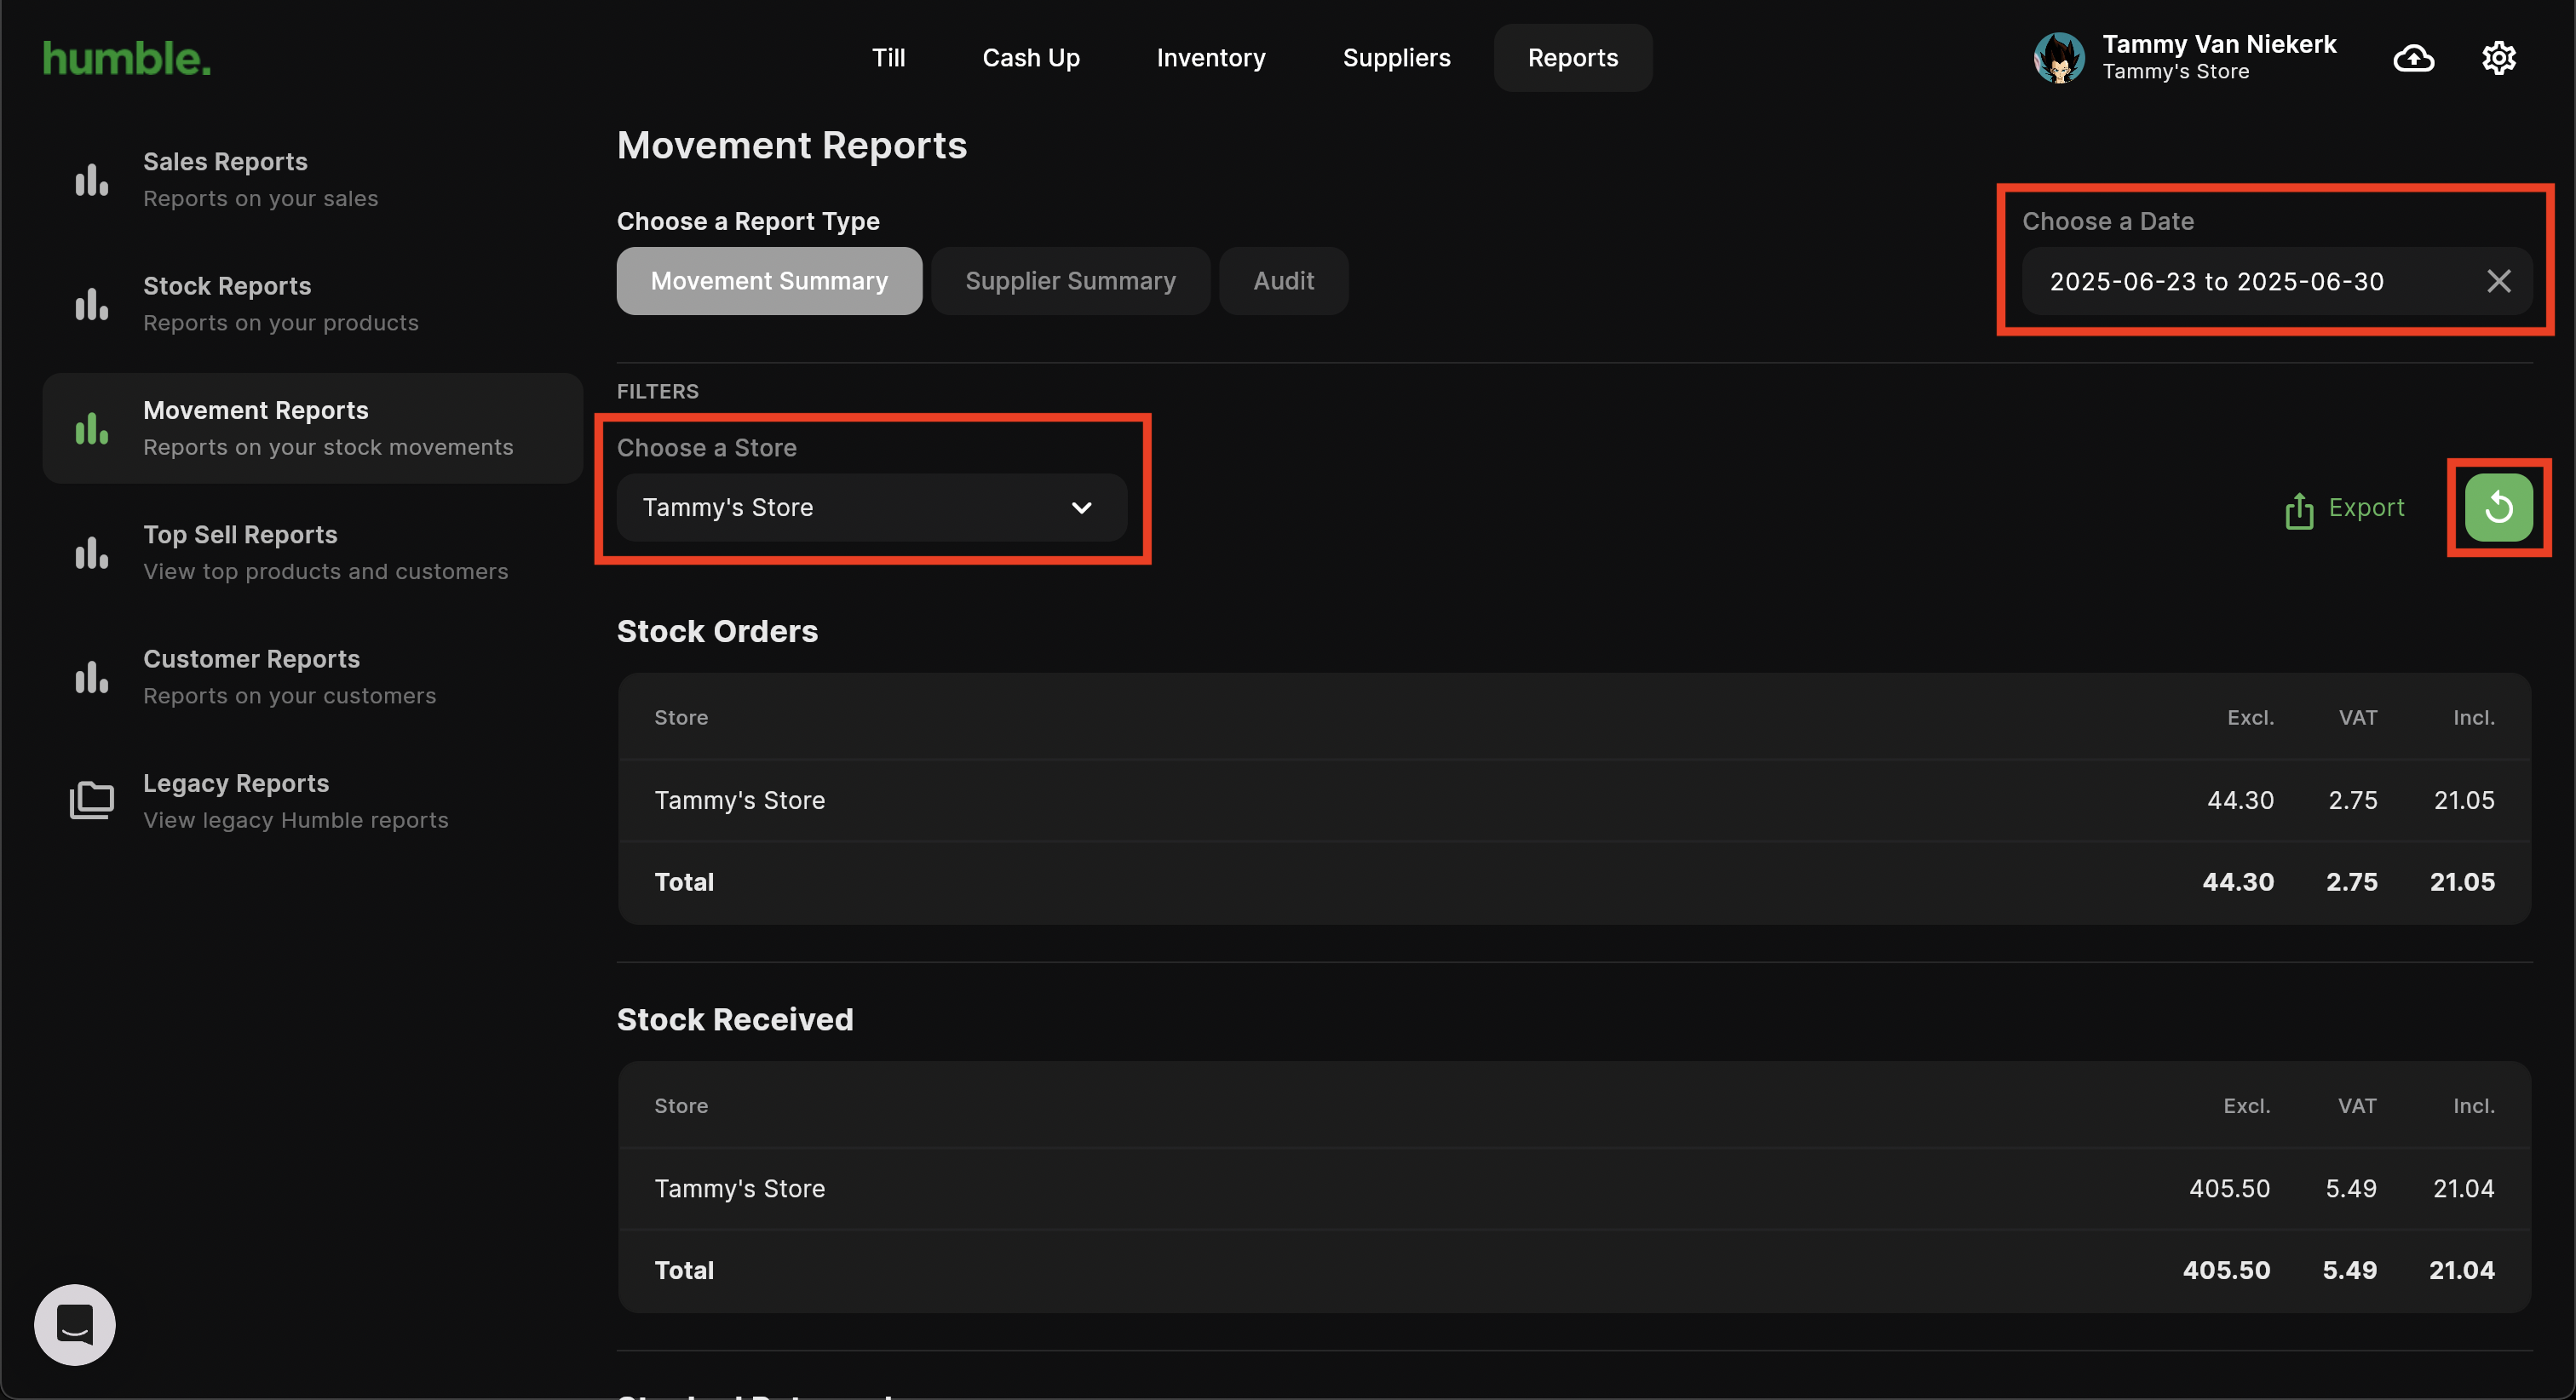Open the Cash Up tab
The image size is (2576, 1400).
[x=1031, y=58]
